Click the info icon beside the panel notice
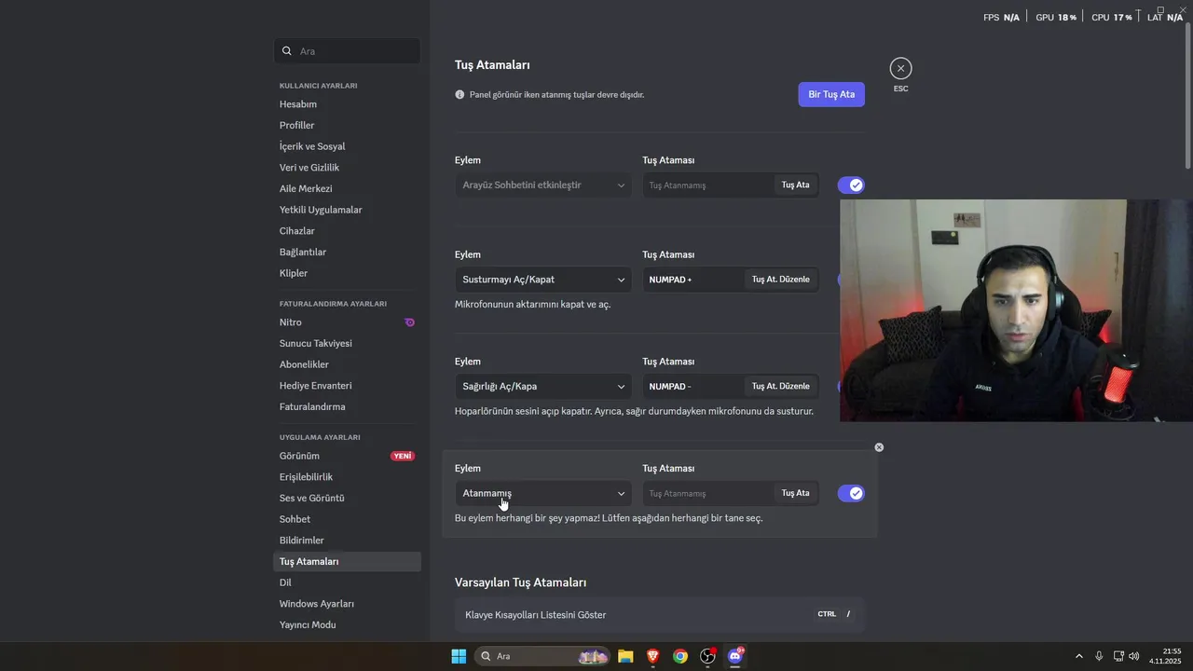 point(459,94)
